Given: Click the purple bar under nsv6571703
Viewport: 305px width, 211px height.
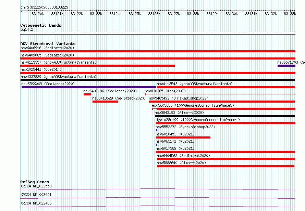Looking at the screenshot, I should 286,66.
